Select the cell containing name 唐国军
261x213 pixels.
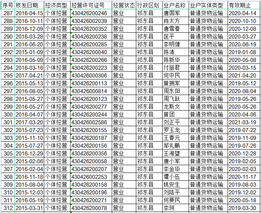[171, 13]
